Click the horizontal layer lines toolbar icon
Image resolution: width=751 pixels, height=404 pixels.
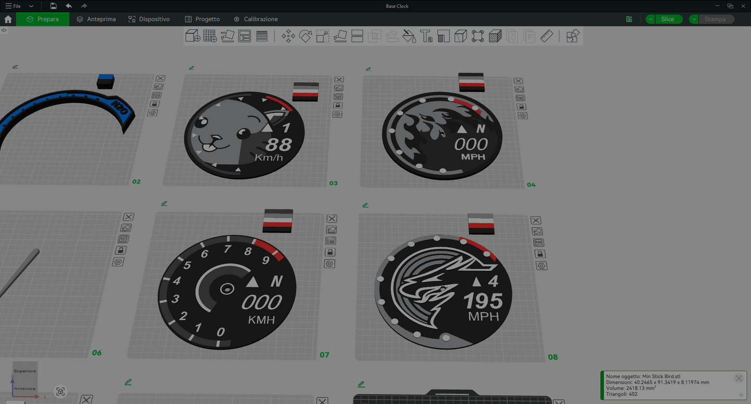point(262,36)
